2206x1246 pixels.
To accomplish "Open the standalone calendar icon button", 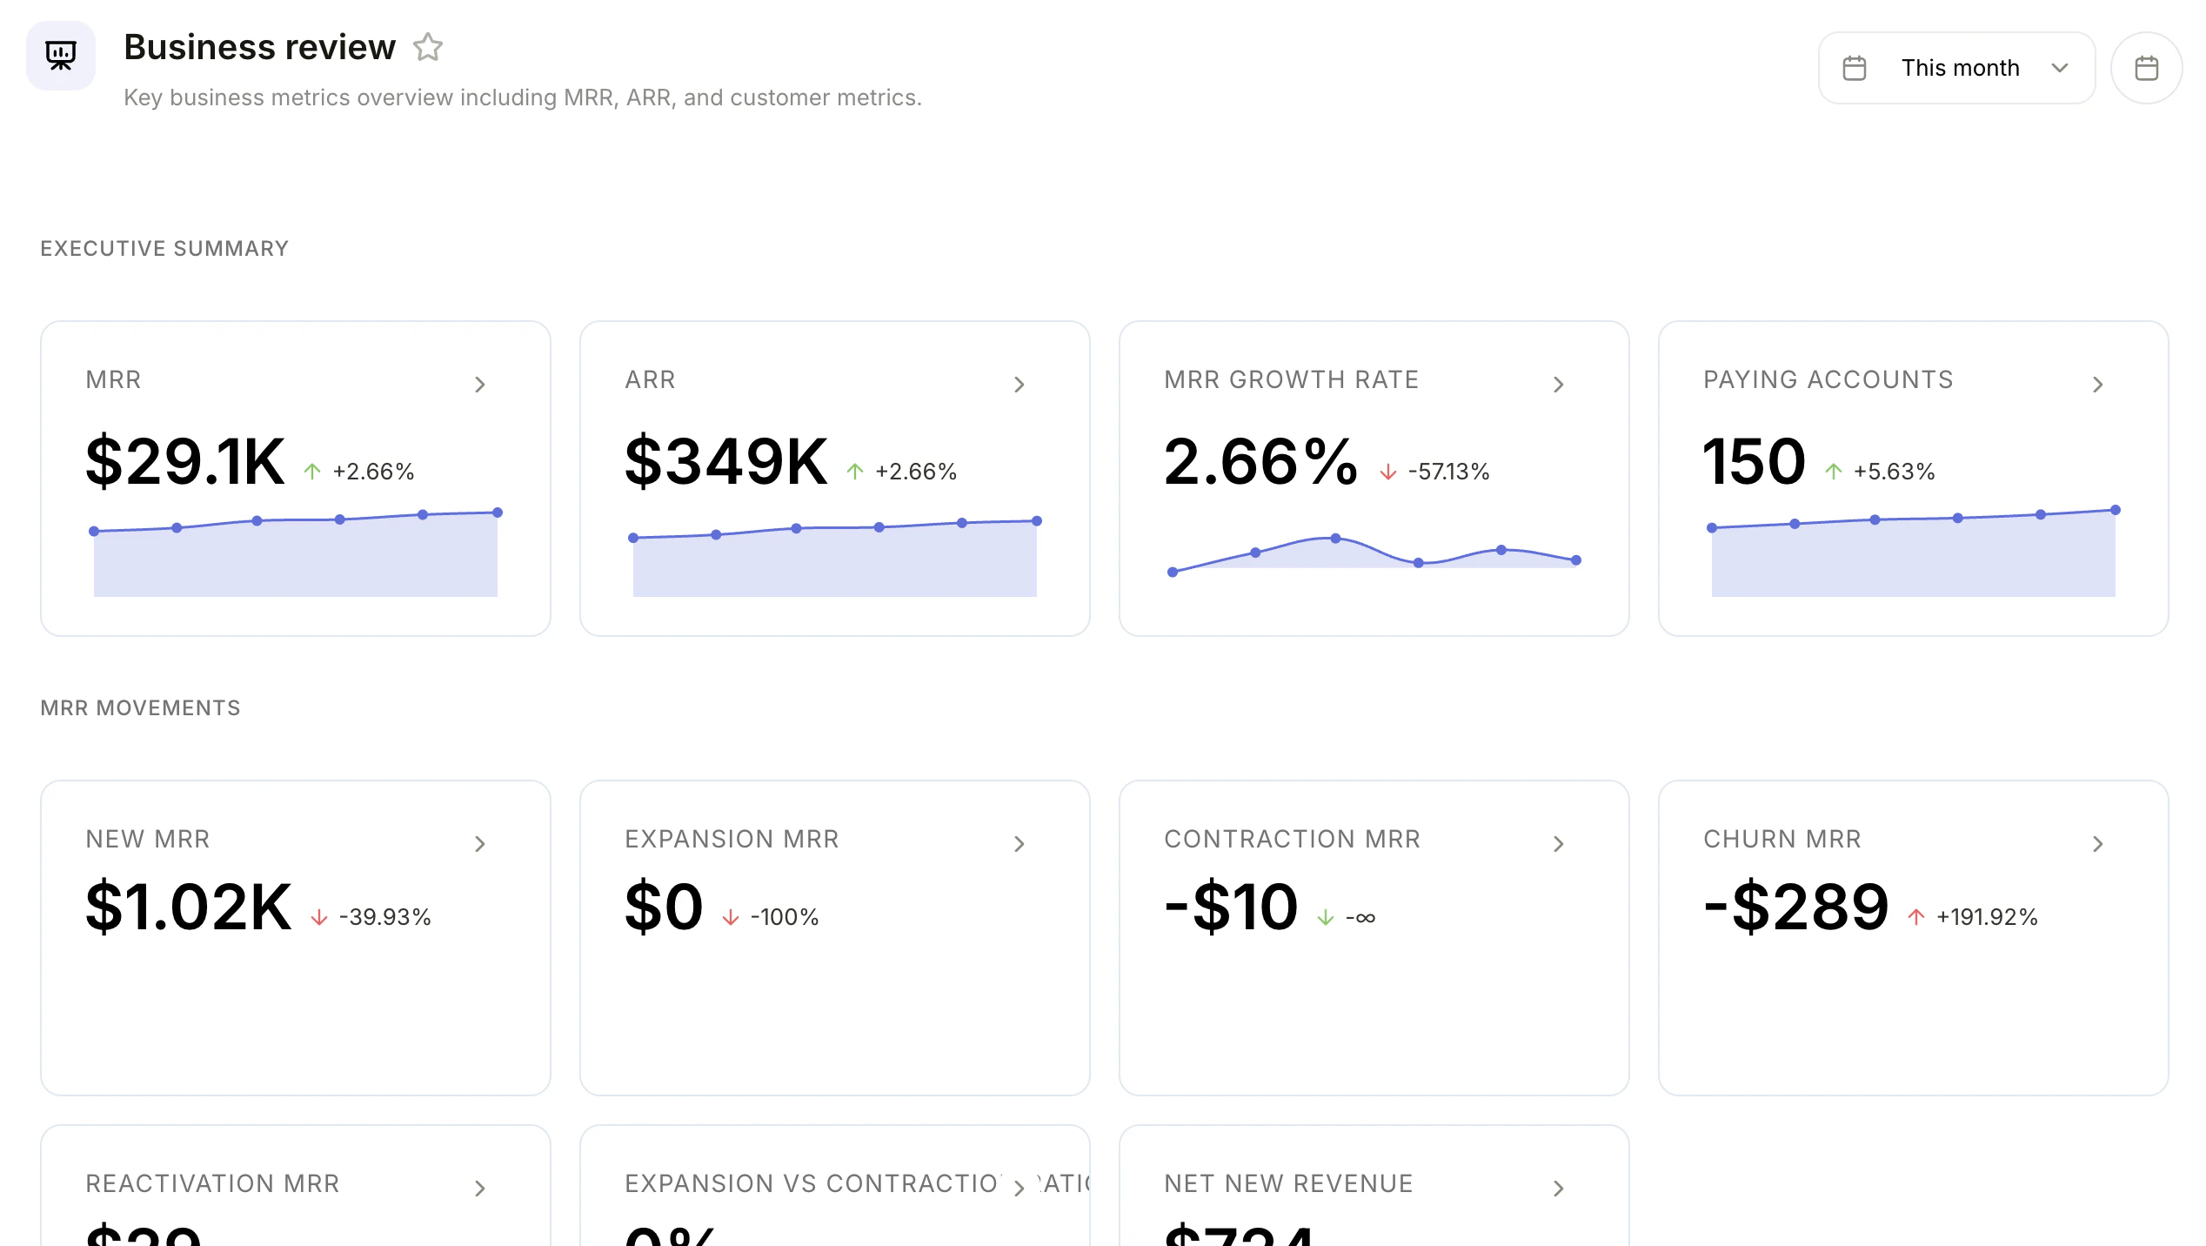I will click(x=2146, y=67).
